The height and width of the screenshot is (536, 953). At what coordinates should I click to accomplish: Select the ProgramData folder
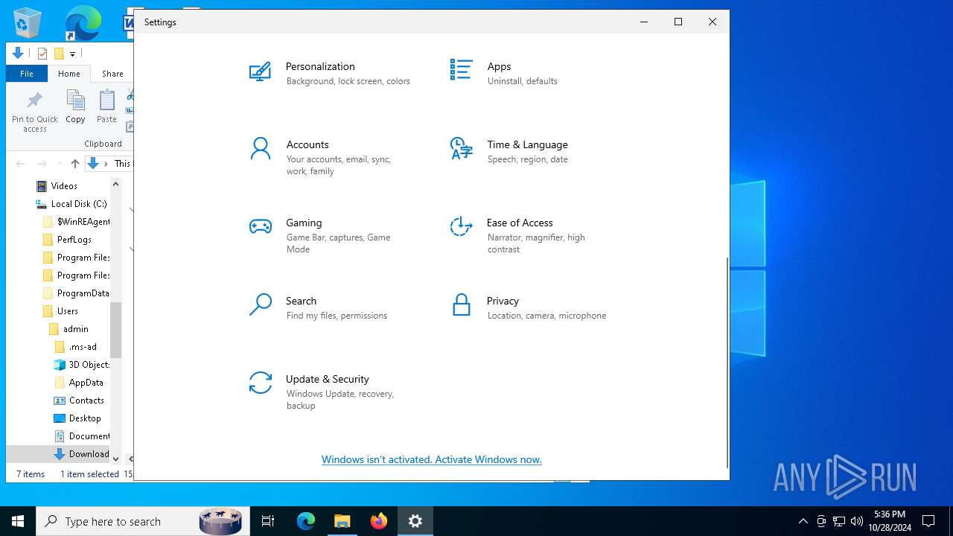click(76, 293)
